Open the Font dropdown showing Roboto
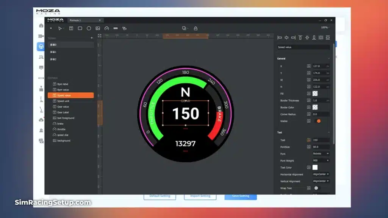The height and width of the screenshot is (218, 388). coord(321,154)
